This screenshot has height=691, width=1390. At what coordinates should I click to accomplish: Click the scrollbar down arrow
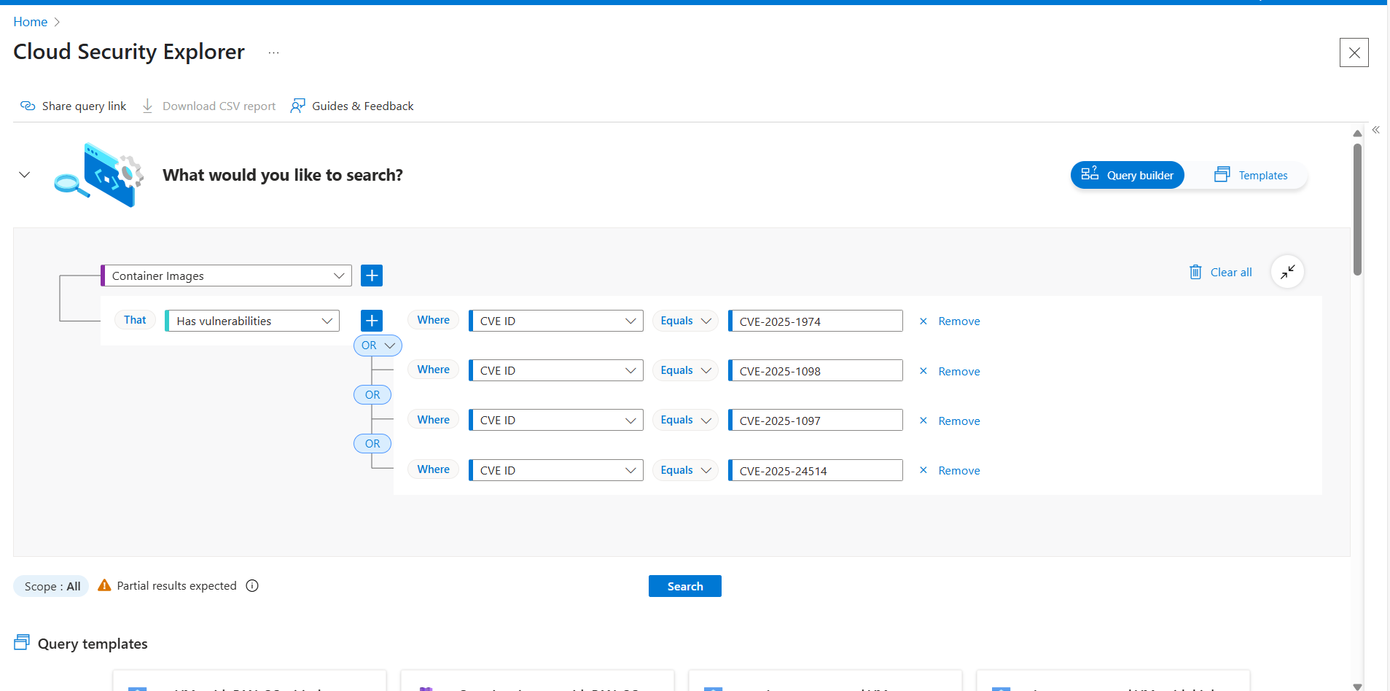tap(1357, 686)
